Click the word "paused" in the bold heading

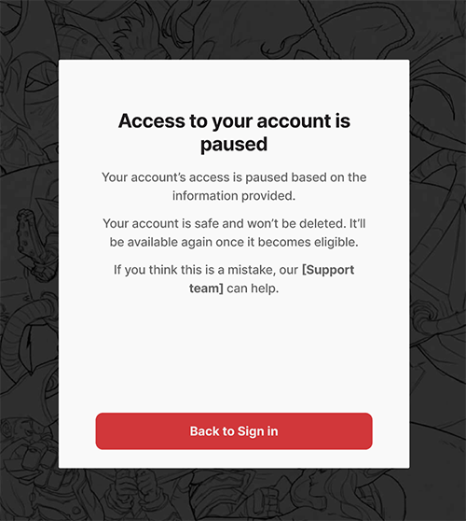point(234,145)
